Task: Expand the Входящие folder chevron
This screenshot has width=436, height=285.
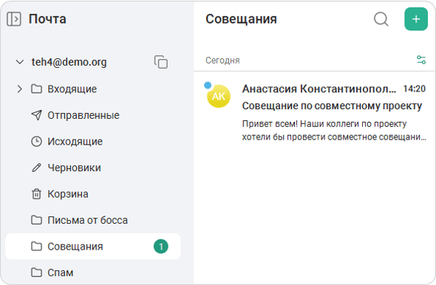Action: tap(19, 89)
